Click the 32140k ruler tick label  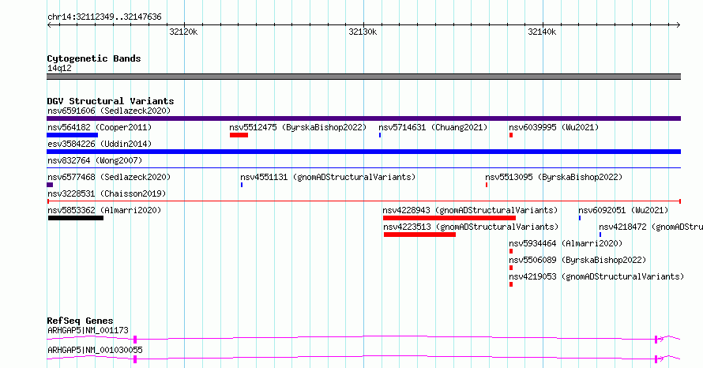(542, 32)
